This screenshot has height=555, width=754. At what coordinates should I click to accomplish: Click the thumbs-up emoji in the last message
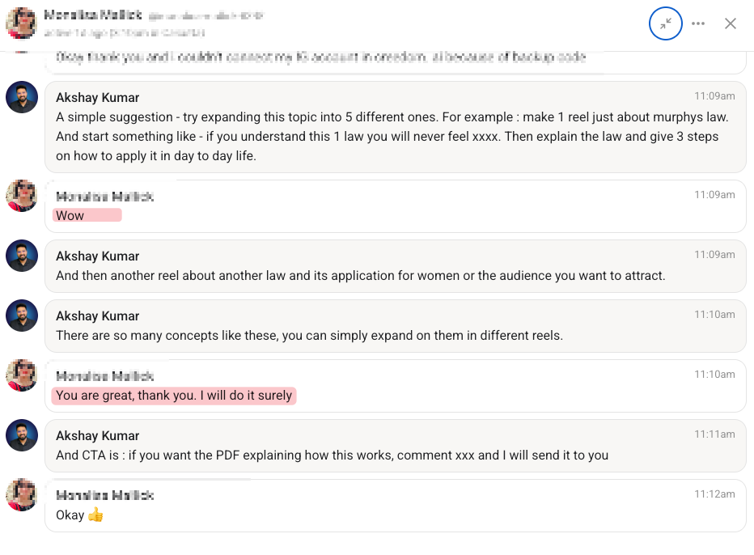pos(95,515)
